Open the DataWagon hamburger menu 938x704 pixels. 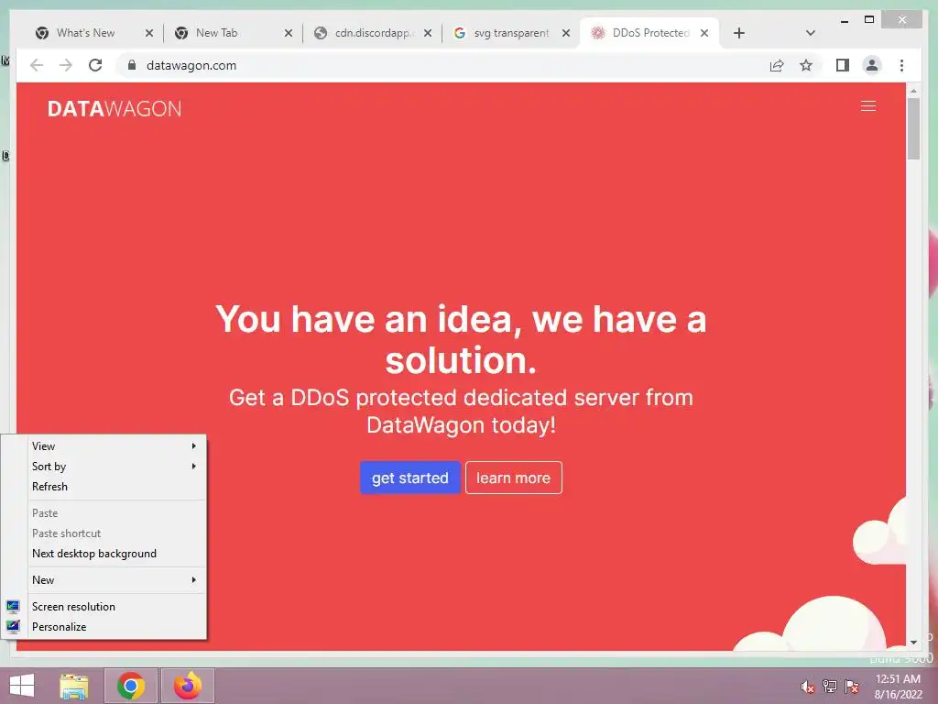point(868,106)
